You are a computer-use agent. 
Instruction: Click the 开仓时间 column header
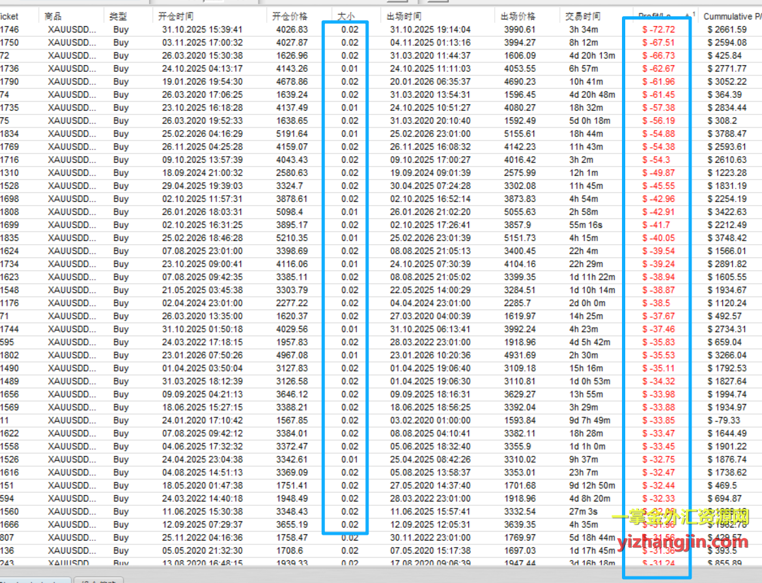click(x=176, y=16)
